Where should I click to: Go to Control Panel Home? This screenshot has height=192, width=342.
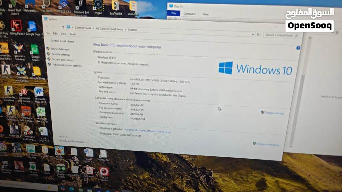(x=62, y=41)
